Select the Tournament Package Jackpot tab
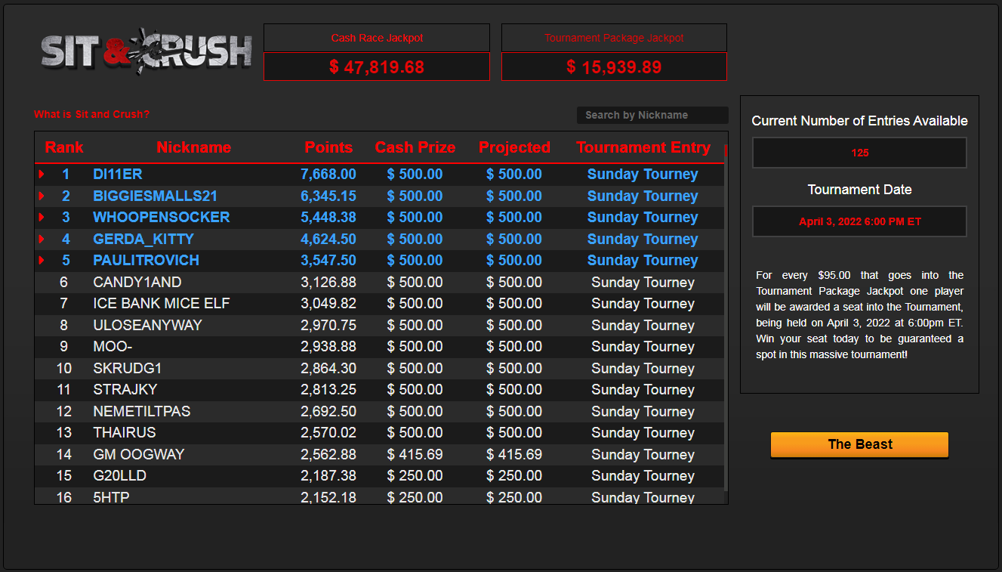 coord(614,38)
